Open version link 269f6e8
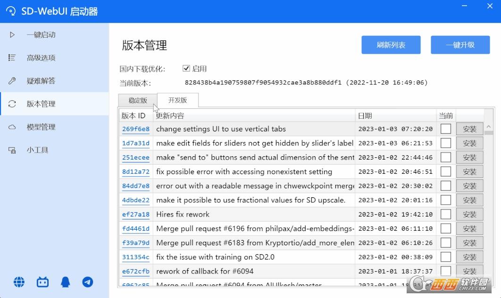501x298 pixels. [x=136, y=129]
